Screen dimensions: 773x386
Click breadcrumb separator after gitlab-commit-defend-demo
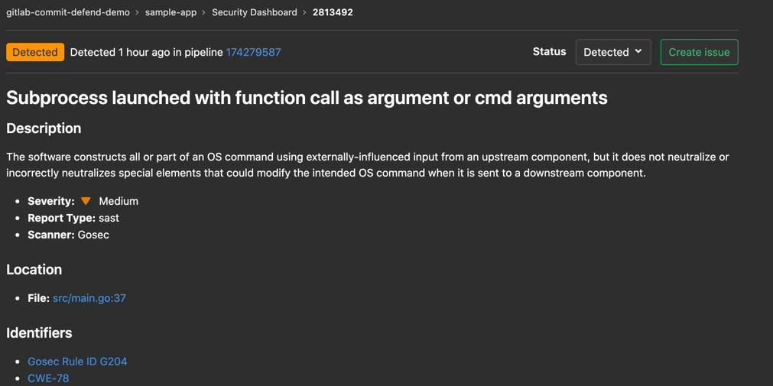(x=138, y=12)
